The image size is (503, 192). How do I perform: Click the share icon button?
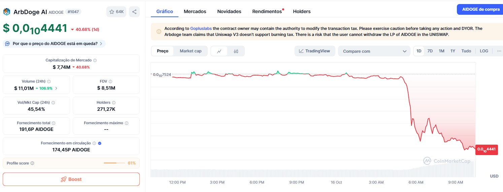134,12
